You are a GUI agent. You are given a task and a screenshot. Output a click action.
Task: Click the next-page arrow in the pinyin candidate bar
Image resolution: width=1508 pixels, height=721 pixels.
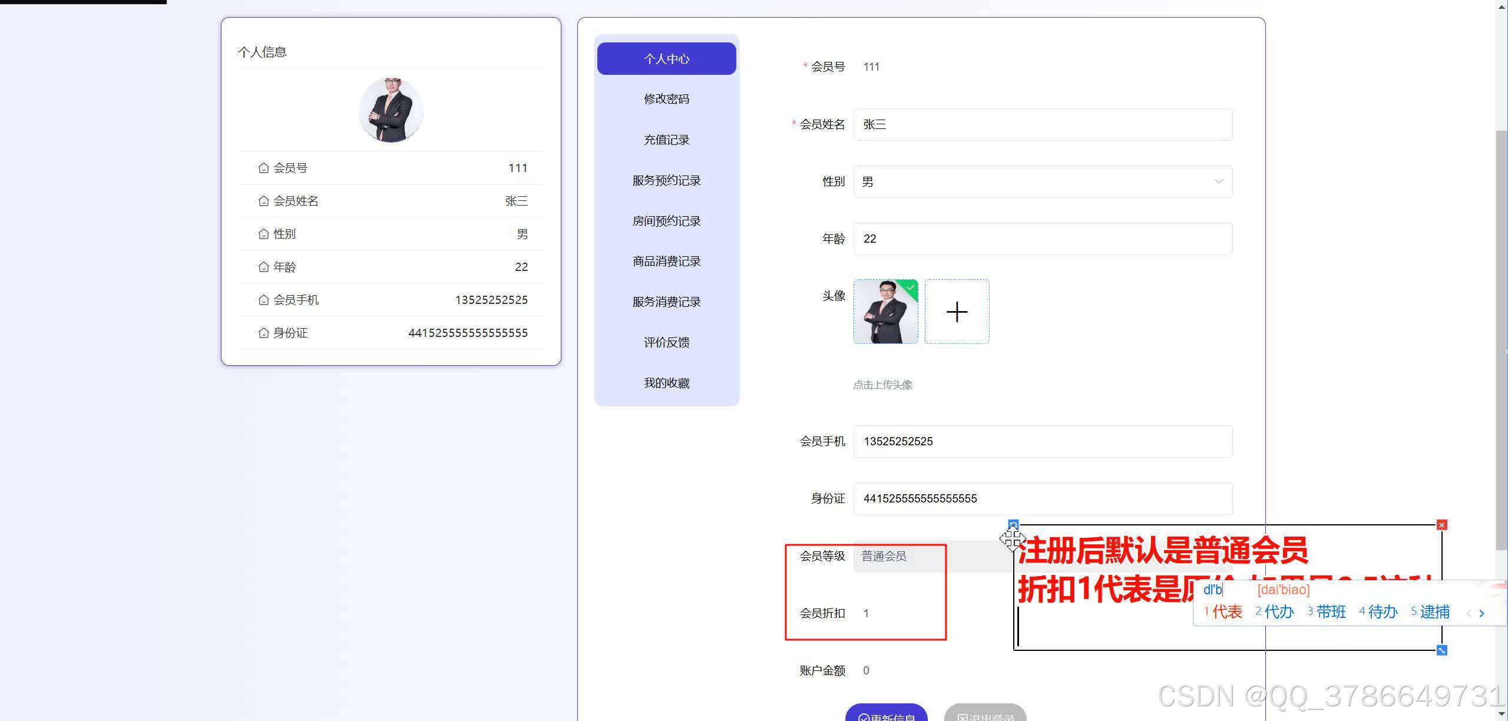point(1481,613)
